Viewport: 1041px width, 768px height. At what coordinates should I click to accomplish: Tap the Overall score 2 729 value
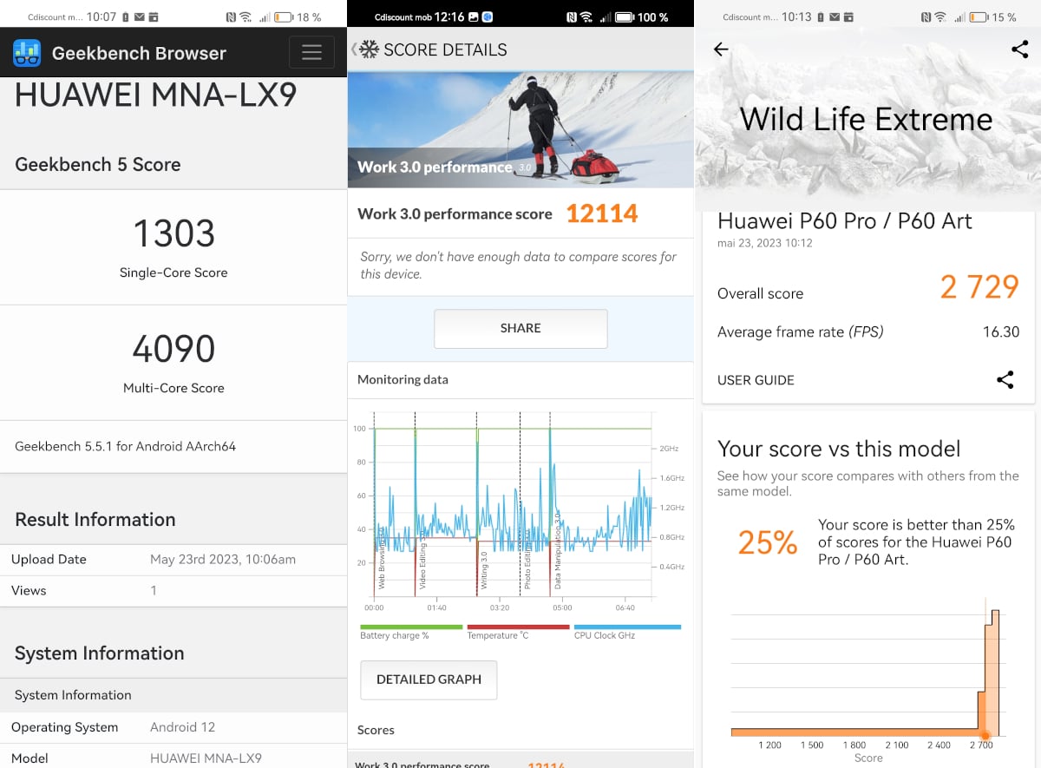click(979, 286)
